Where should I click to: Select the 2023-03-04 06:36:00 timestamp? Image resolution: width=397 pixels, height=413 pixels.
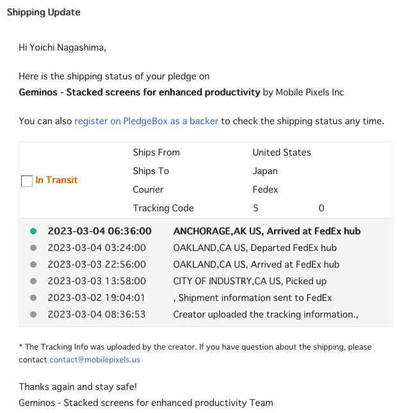pyautogui.click(x=99, y=231)
